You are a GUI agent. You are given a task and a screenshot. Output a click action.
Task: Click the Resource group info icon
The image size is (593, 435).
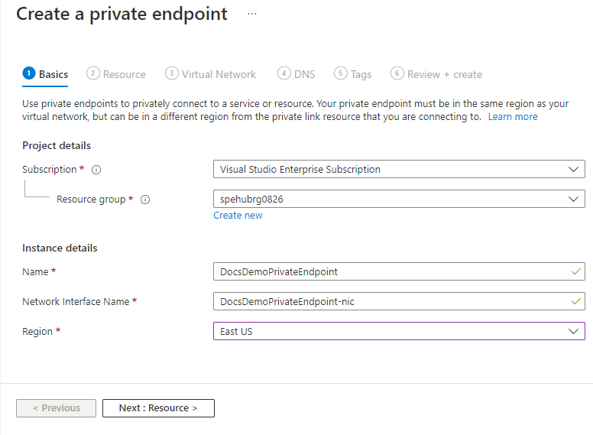145,200
